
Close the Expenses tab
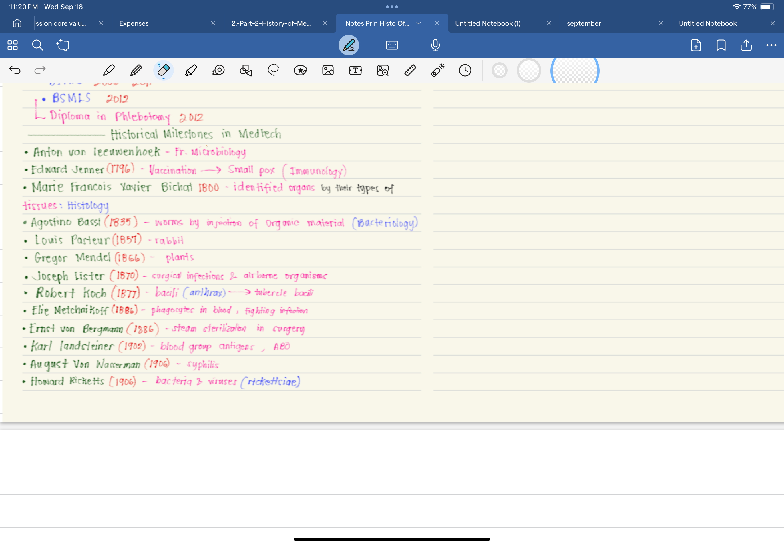(x=213, y=23)
